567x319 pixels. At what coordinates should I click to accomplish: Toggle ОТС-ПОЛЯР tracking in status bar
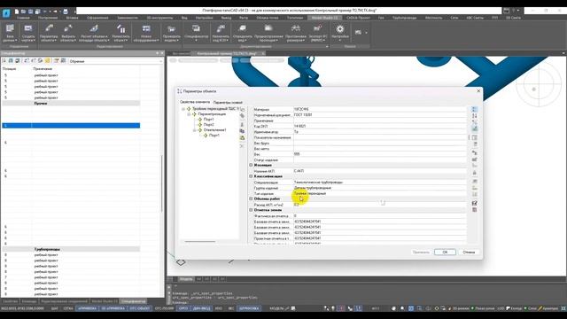164,308
